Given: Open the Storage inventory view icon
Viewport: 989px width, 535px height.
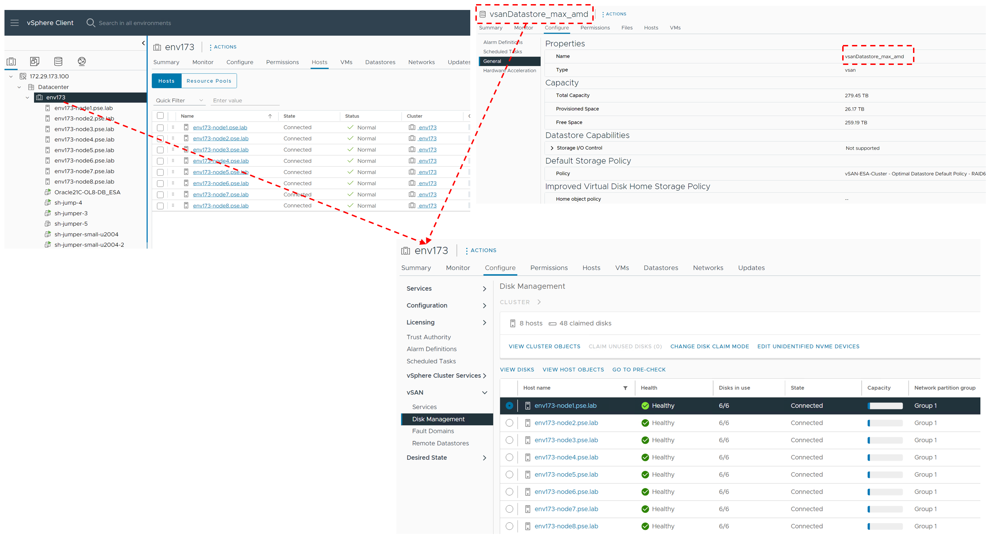Looking at the screenshot, I should click(x=58, y=61).
